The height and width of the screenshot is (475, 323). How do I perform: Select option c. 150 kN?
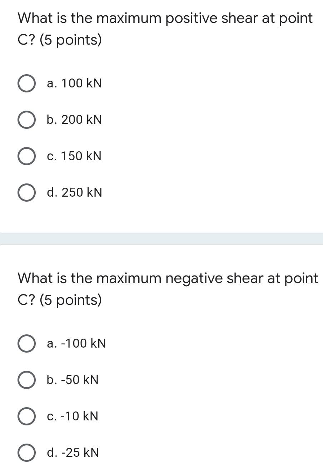tap(26, 156)
